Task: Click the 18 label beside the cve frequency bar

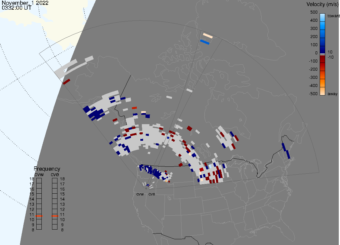Action: click(62, 179)
